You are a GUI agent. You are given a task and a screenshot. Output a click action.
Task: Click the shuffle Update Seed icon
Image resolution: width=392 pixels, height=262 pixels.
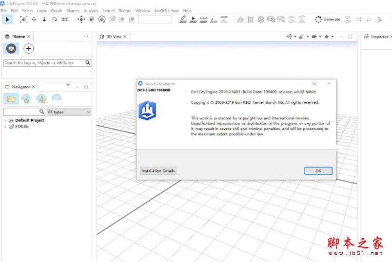pos(358,19)
